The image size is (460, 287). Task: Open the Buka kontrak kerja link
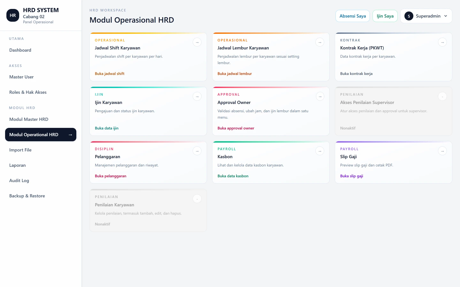coord(356,74)
